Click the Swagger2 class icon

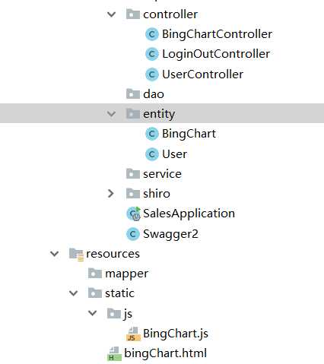[x=133, y=234]
